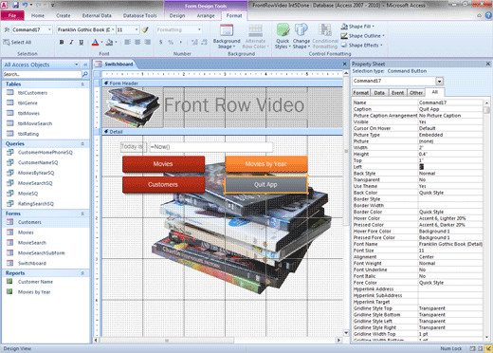This screenshot has width=493, height=353.
Task: Open the font size dropdown
Action: 137,29
